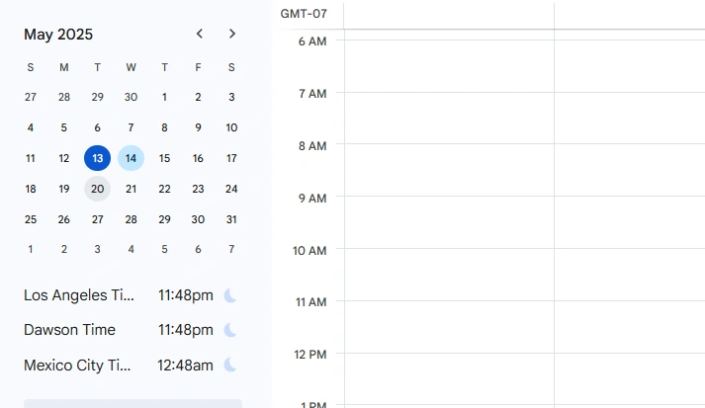Click the 11 AM slot in second column
705x408 pixels.
point(629,326)
